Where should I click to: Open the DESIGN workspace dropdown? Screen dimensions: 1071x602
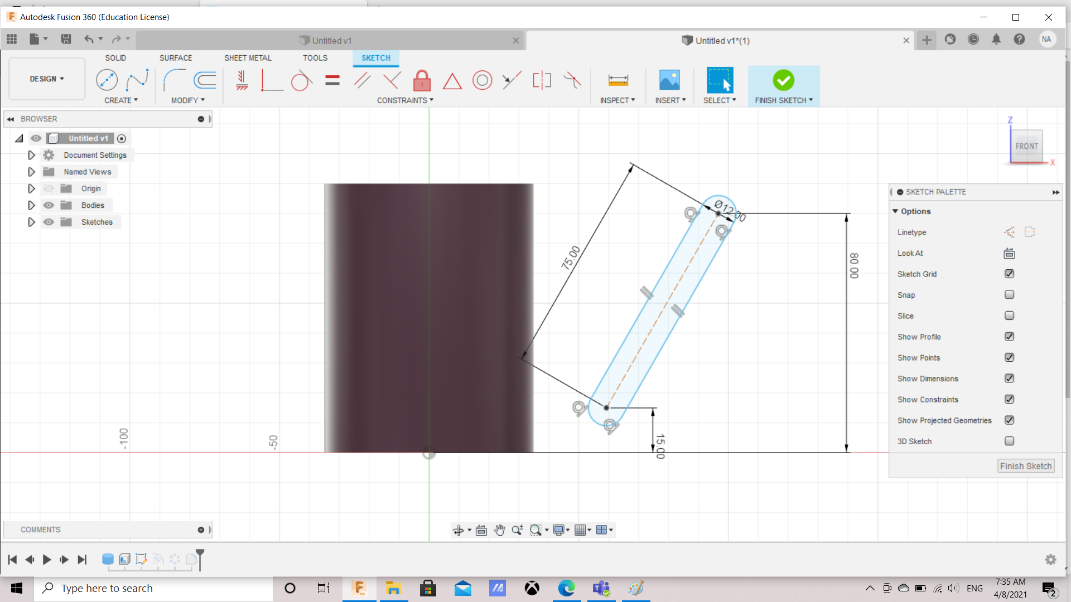[47, 79]
